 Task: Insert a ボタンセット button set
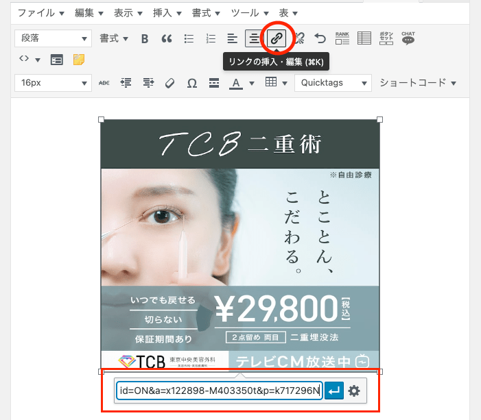pyautogui.click(x=386, y=38)
